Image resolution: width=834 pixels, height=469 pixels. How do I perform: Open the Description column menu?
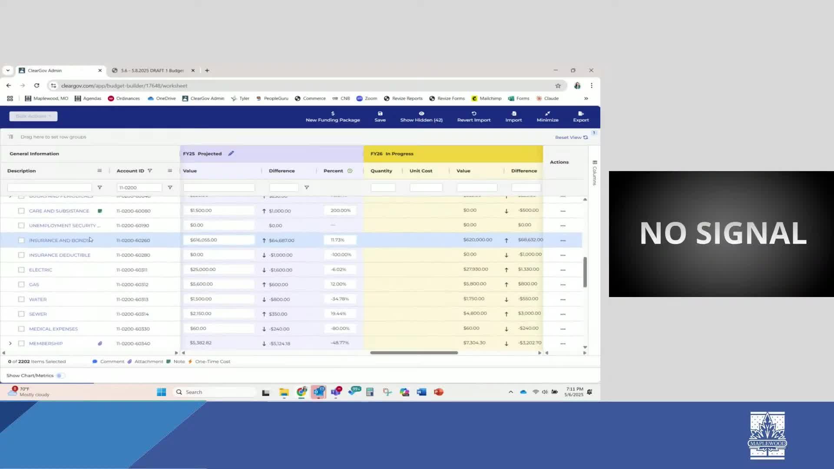[99, 171]
